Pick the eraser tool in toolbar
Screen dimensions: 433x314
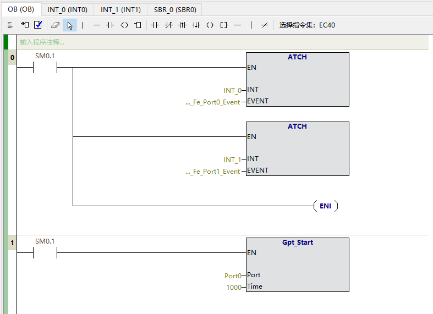pos(54,25)
